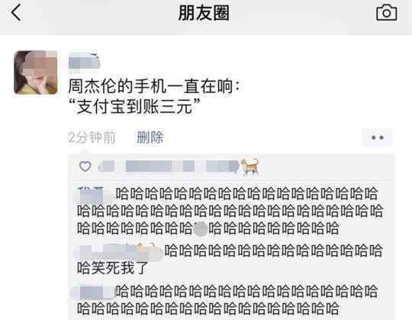
Task: Open the camera icon to post
Action: pyautogui.click(x=386, y=13)
